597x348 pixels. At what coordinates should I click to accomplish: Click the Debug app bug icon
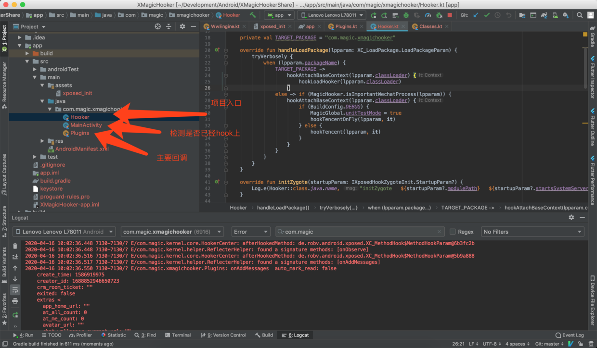[406, 15]
